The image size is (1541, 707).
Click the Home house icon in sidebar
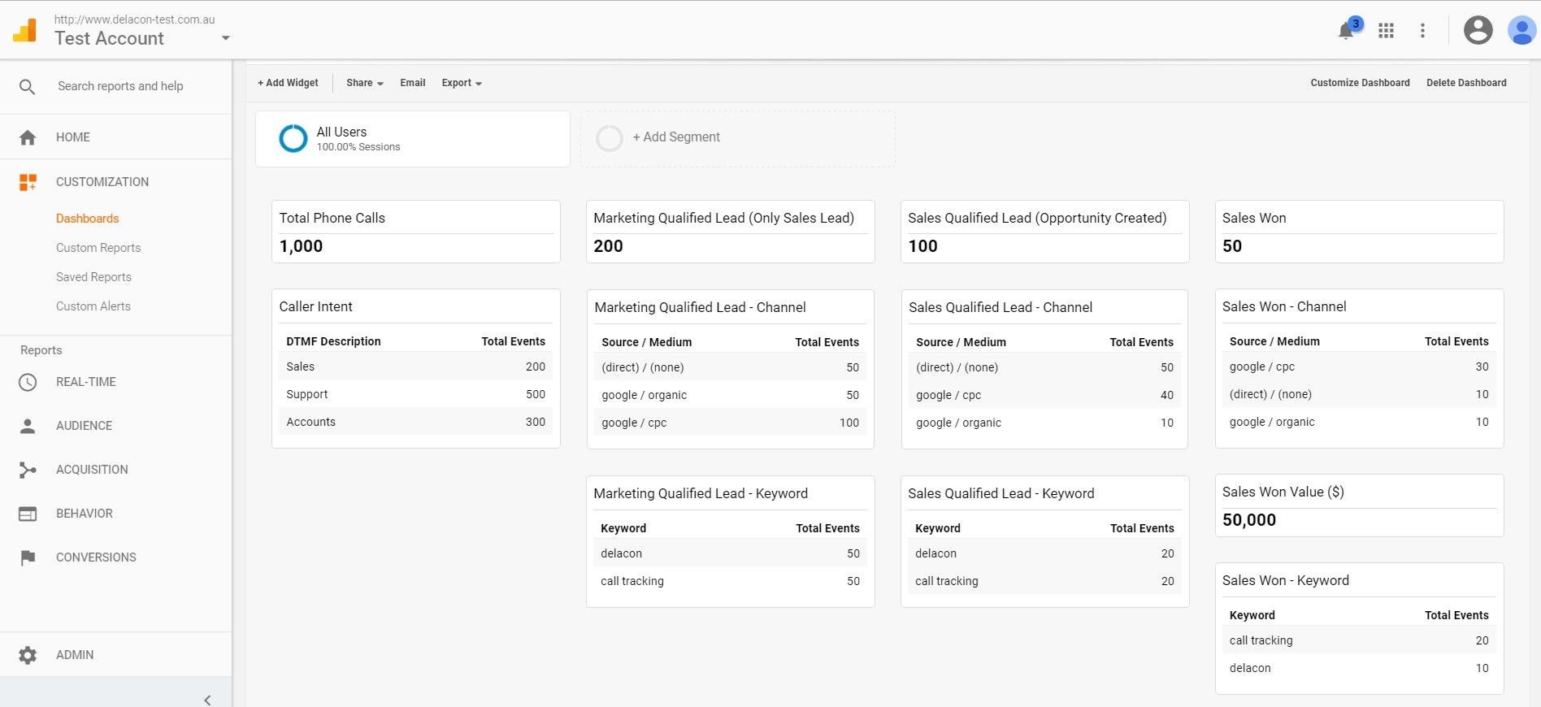(28, 137)
